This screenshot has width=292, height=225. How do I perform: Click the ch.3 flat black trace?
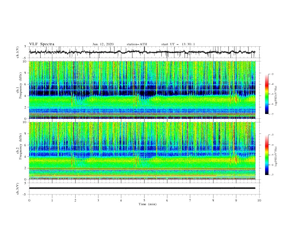142,188
